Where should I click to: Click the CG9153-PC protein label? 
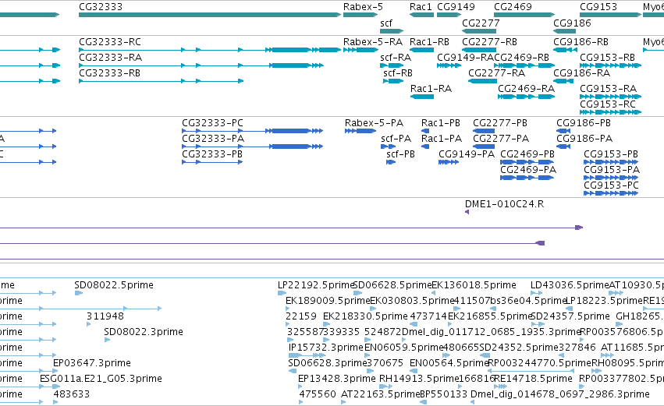click(611, 185)
